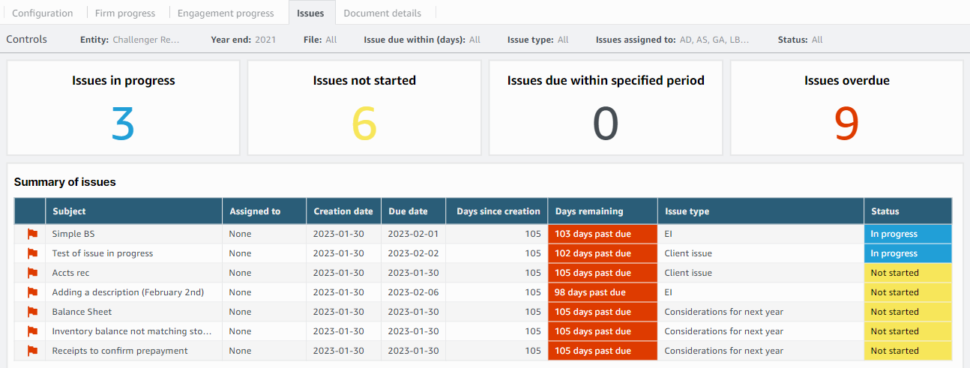
Task: Click the Days remaining column header
Action: click(x=588, y=211)
